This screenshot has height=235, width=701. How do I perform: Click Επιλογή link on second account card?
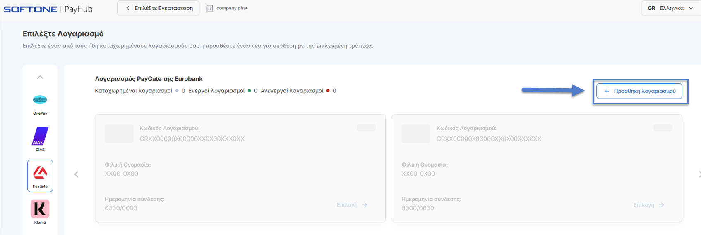point(648,205)
